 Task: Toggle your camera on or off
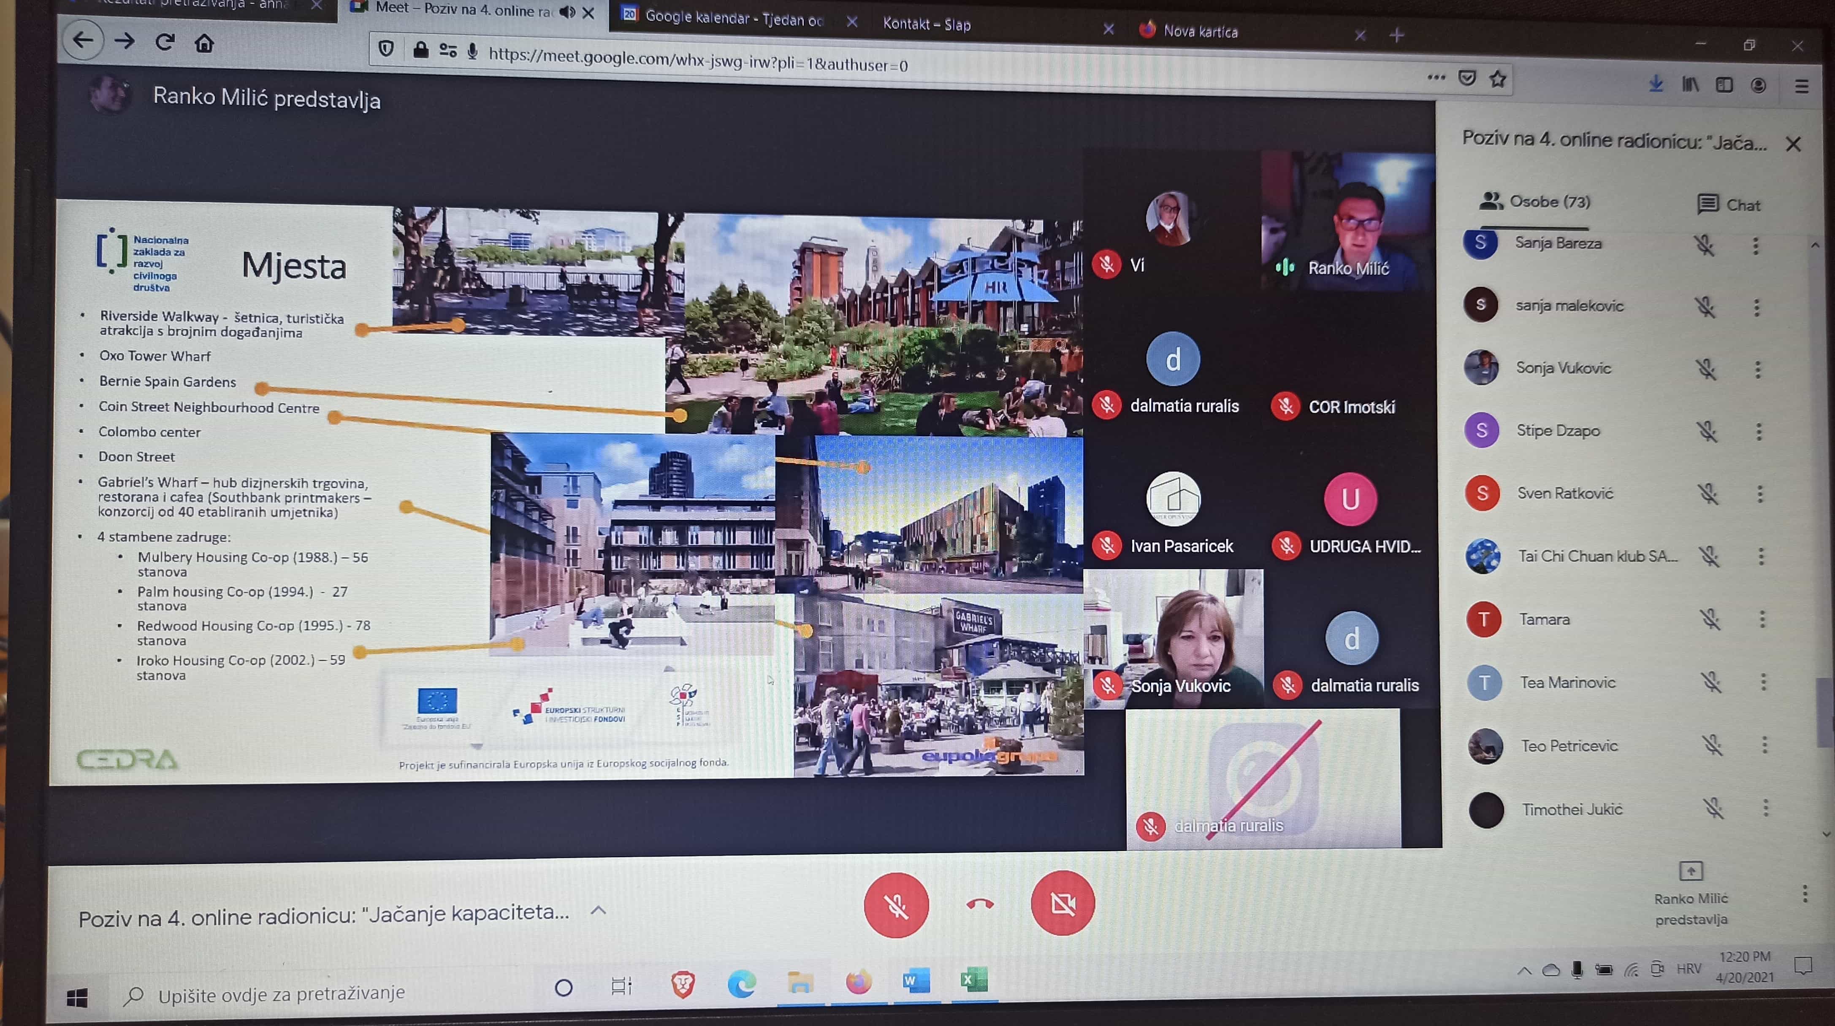(1062, 904)
